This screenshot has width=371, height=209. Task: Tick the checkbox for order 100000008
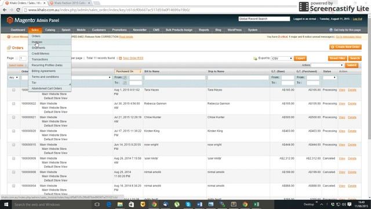(14, 172)
